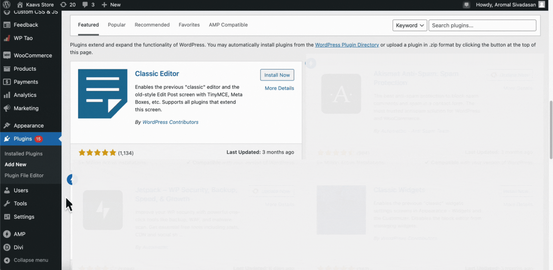553x270 pixels.
Task: Visit Kaavs Store home icon
Action: [20, 4]
